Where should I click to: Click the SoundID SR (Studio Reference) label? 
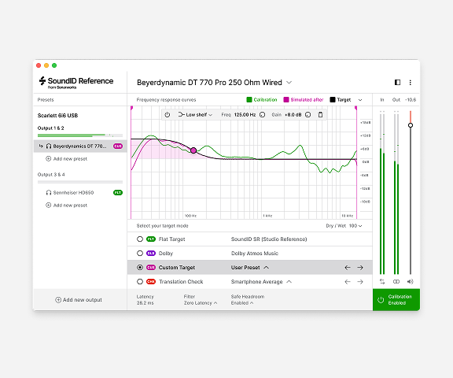(269, 239)
